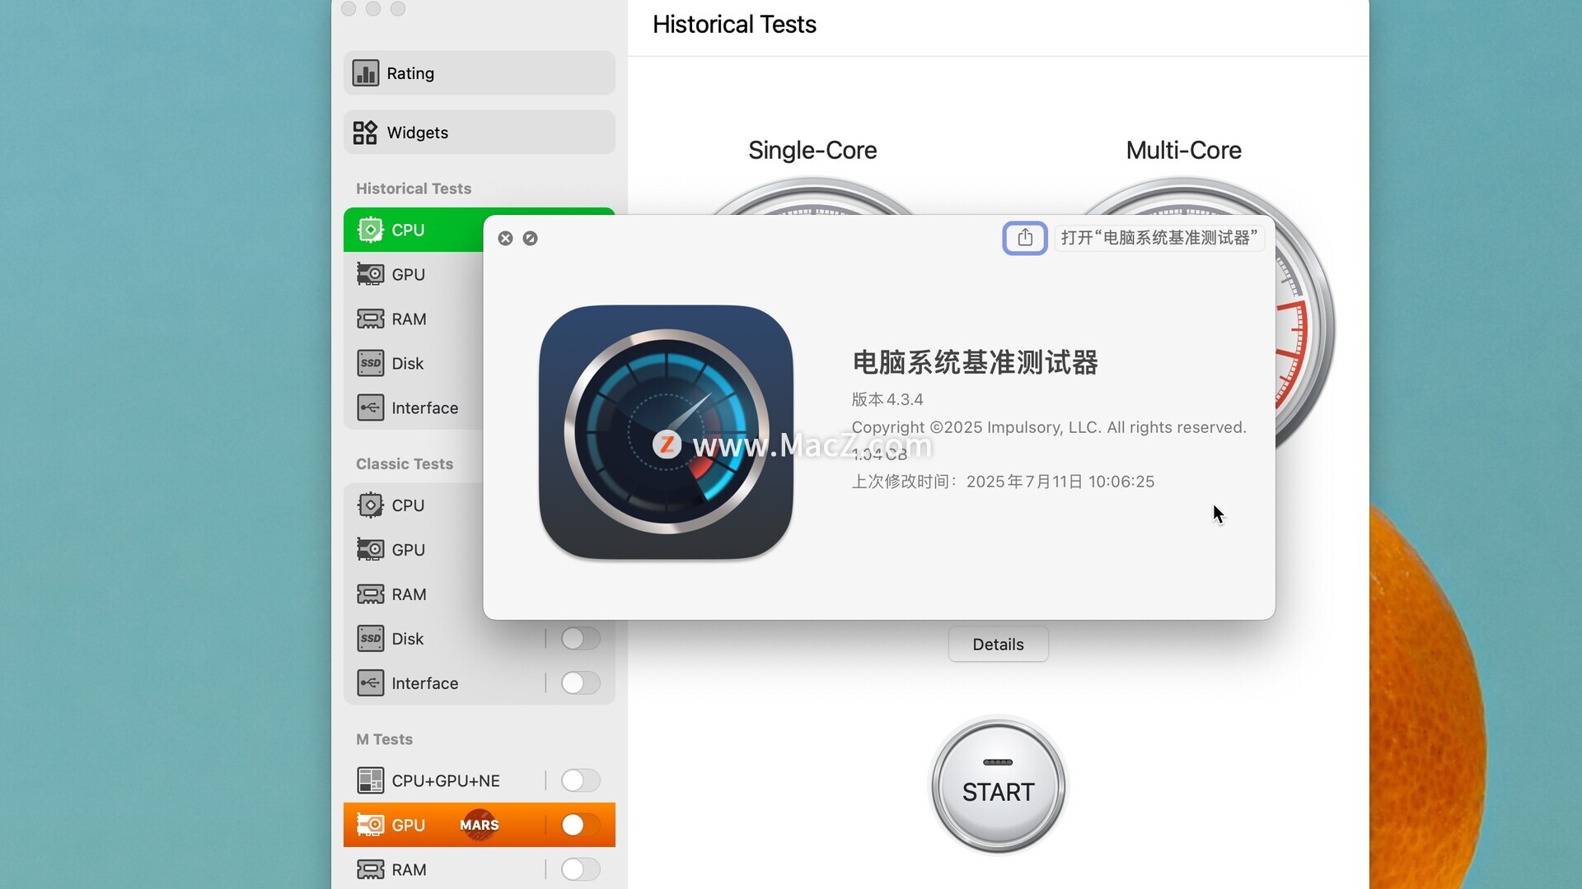Screen dimensions: 1582x889
Task: Click the speedometer app icon in the preview
Action: coord(666,432)
